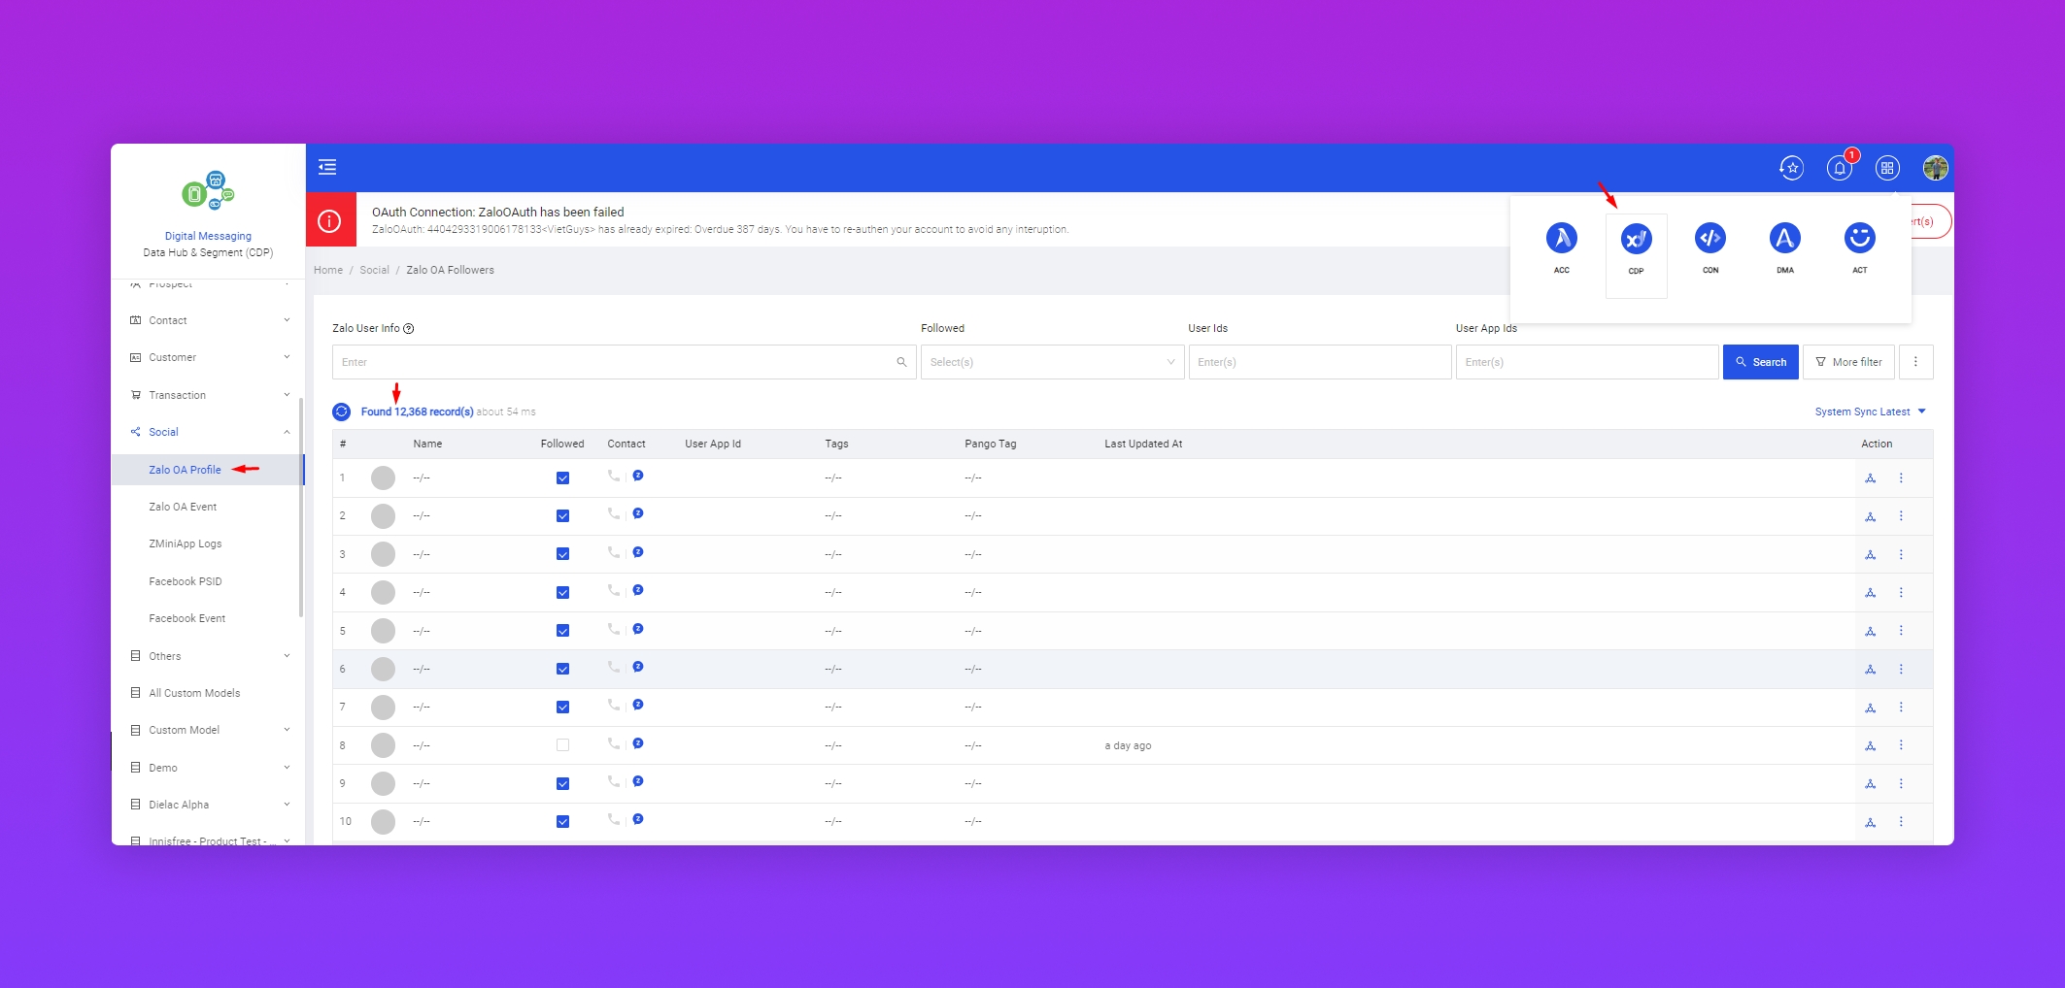
Task: Toggle Followed checkbox in row 5
Action: (x=562, y=631)
